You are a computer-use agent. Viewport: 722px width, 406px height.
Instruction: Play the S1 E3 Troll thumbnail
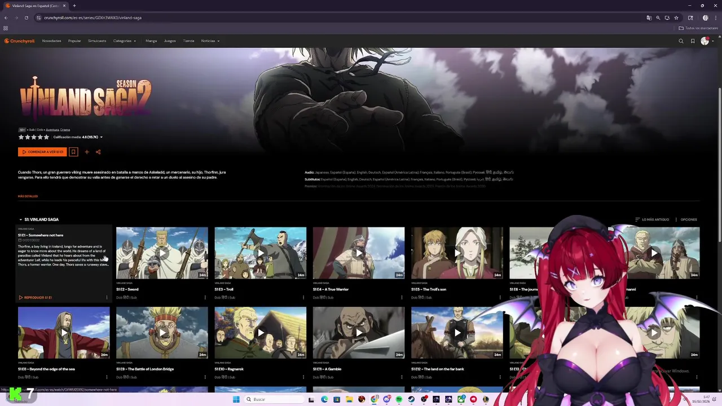coord(260,253)
